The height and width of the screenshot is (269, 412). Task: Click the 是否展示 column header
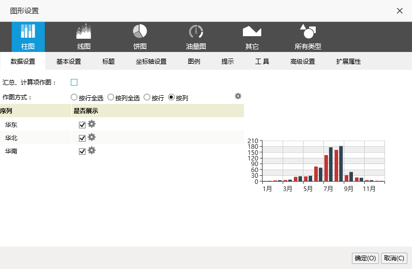[158, 111]
